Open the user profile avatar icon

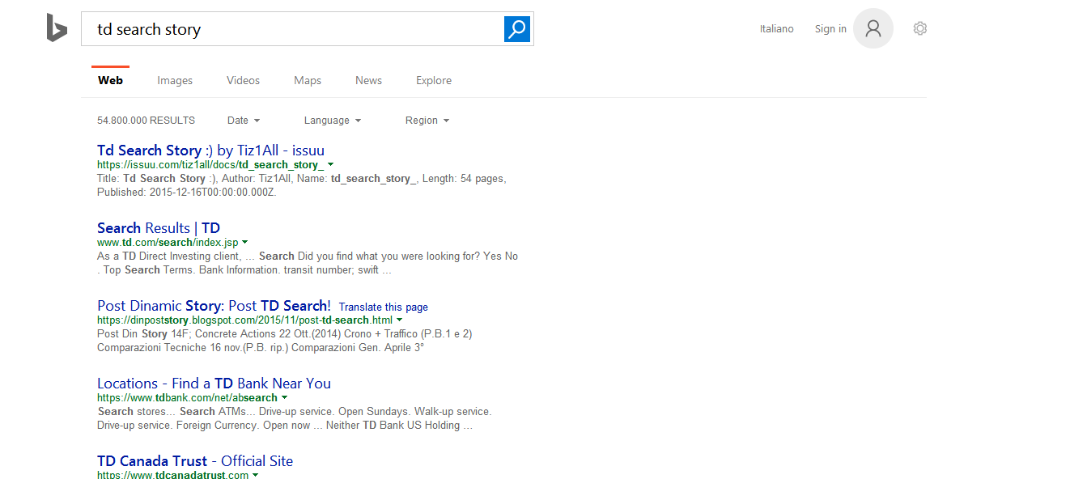point(873,29)
